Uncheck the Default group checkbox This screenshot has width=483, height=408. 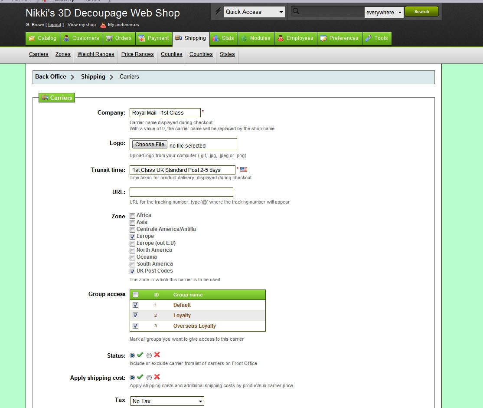click(136, 305)
